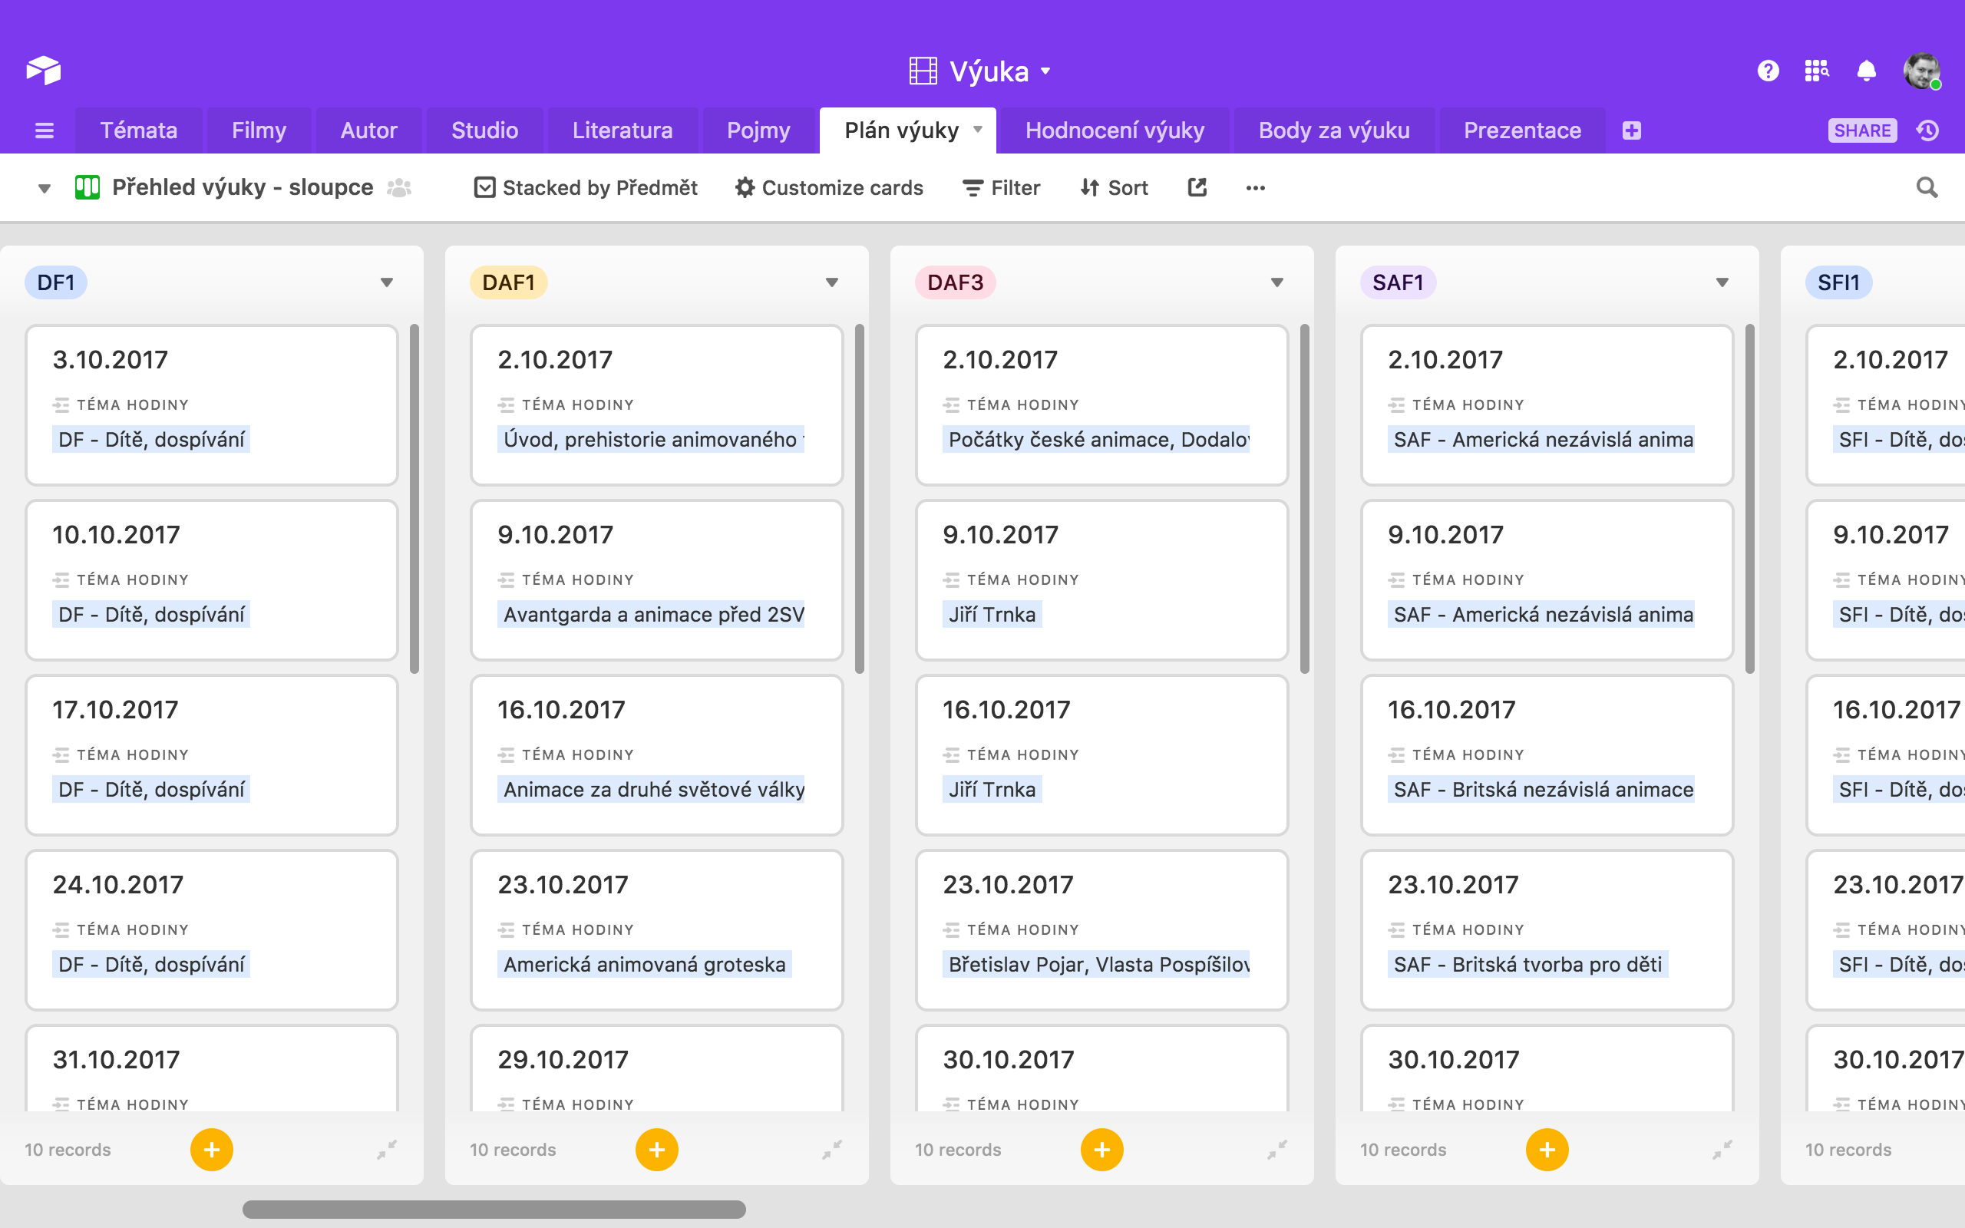Click the horizontal scrollbar at bottom

[x=494, y=1210]
